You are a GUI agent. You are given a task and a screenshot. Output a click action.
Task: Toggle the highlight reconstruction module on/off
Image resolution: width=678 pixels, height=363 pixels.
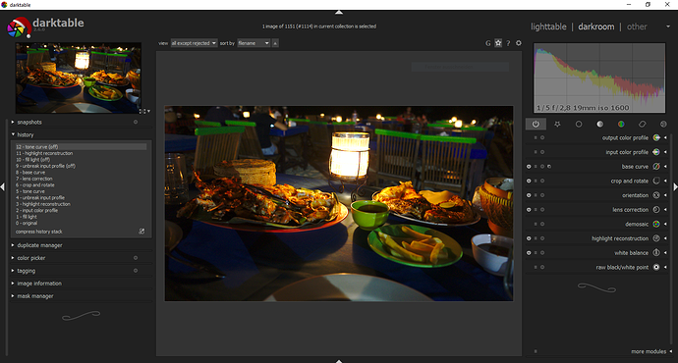click(x=529, y=238)
